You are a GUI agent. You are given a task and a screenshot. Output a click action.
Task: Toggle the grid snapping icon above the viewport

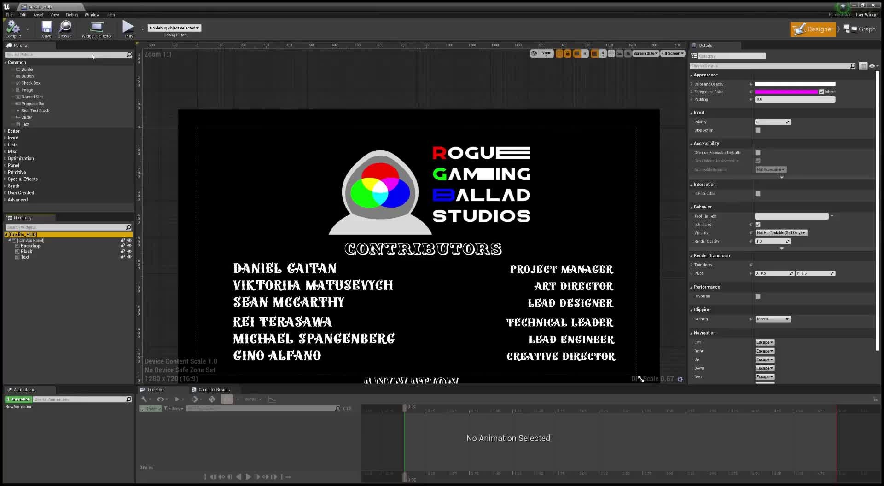tap(593, 53)
